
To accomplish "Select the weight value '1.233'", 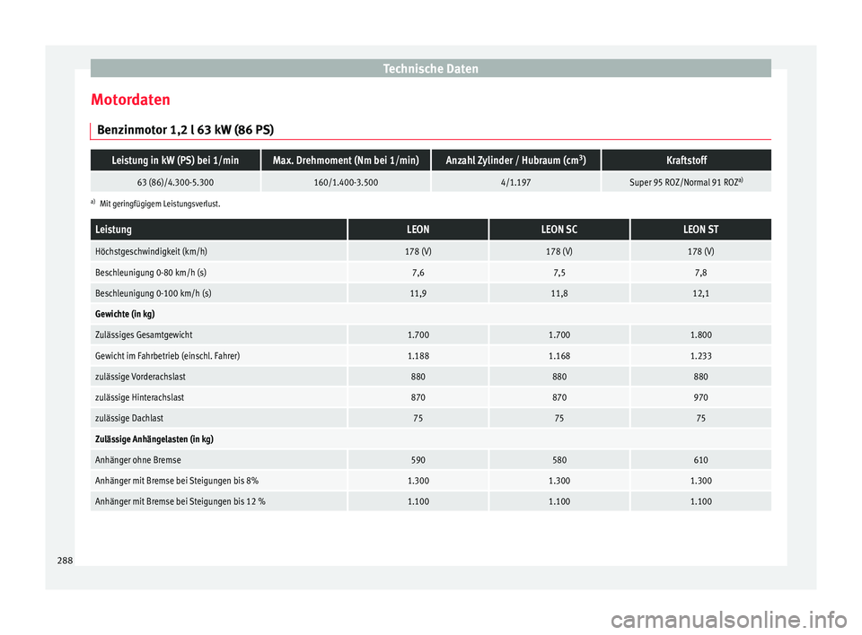I will pos(700,356).
